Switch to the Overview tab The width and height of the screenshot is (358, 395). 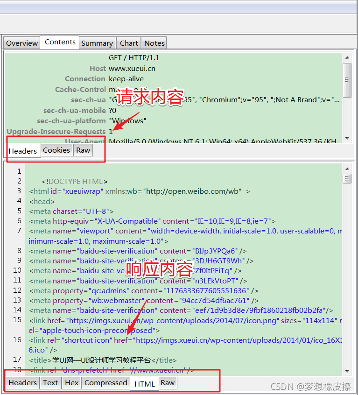point(21,43)
